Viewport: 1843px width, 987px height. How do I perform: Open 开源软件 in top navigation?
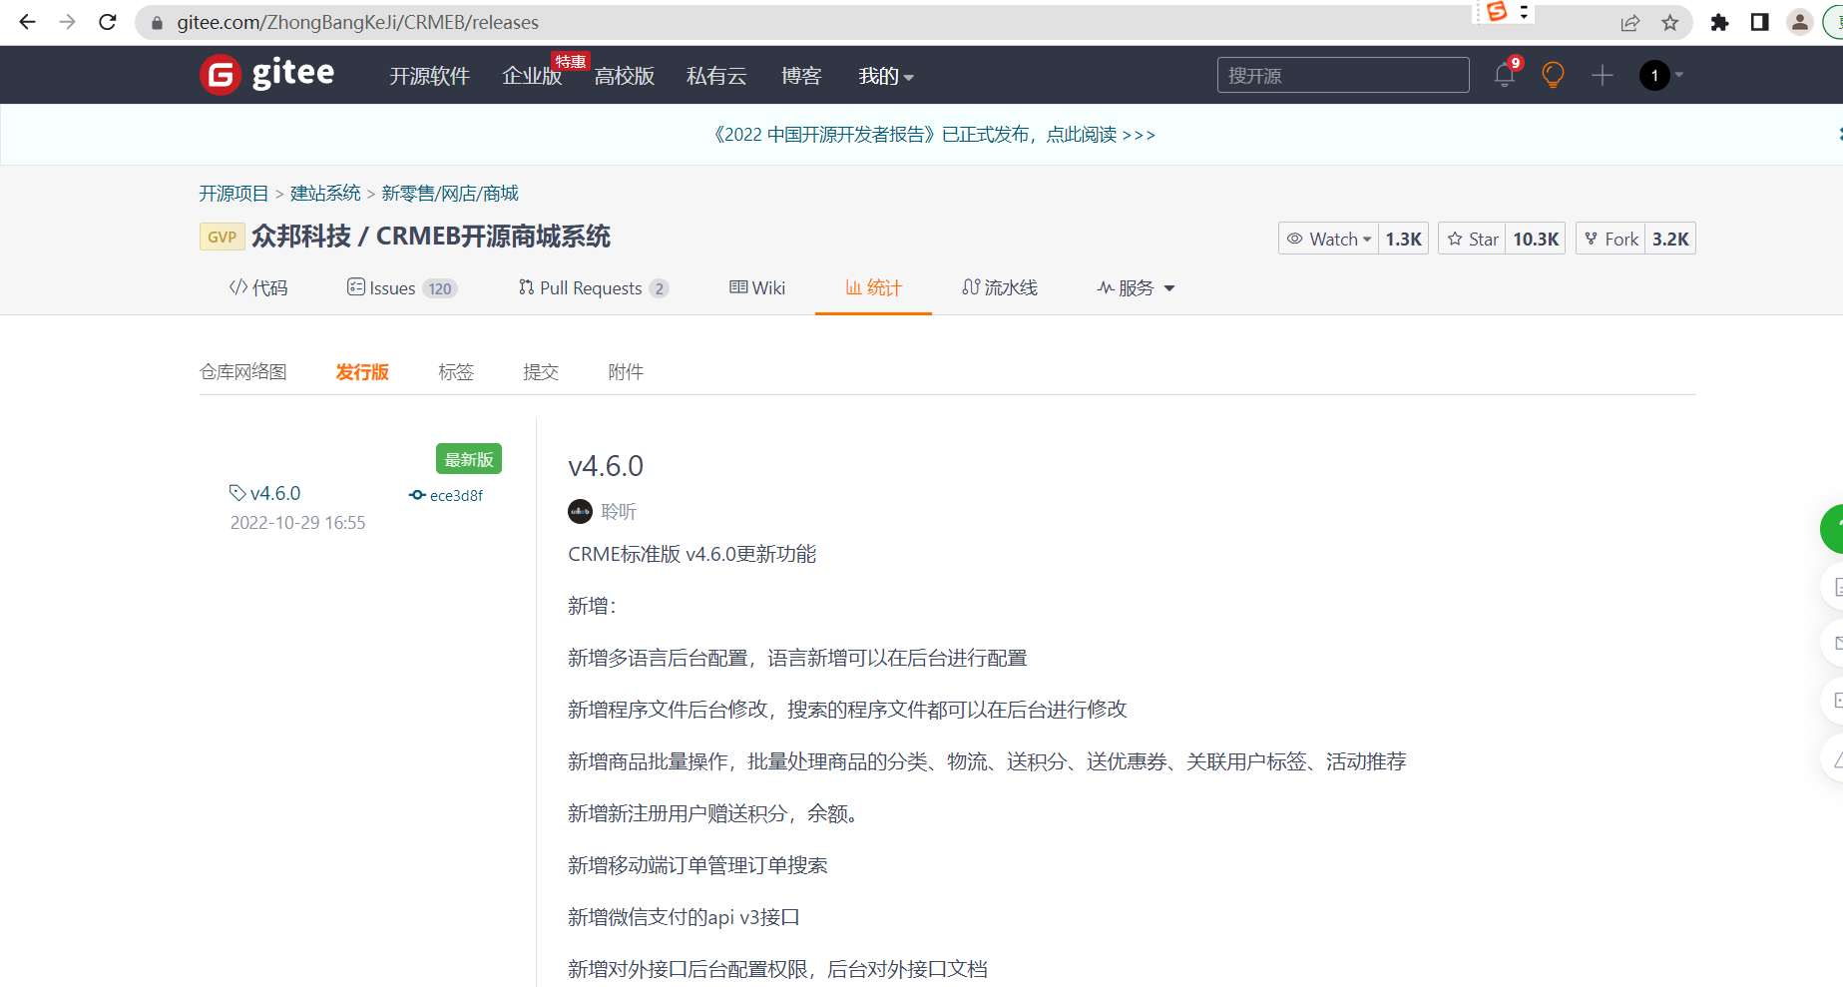tap(429, 76)
